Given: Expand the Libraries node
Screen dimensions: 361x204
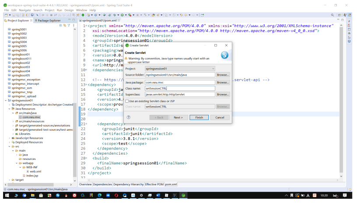Looking at the screenshot, I should click(13, 134).
